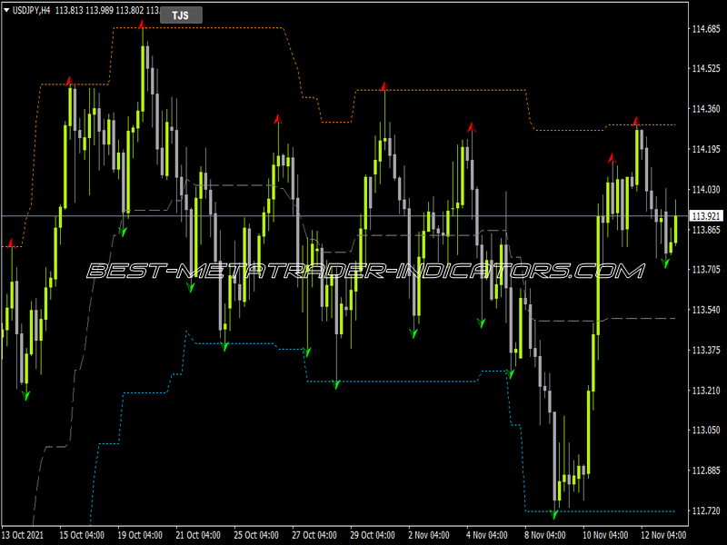The image size is (727, 545).
Task: Select the 12 Nov 04:00 time label
Action: (x=663, y=535)
